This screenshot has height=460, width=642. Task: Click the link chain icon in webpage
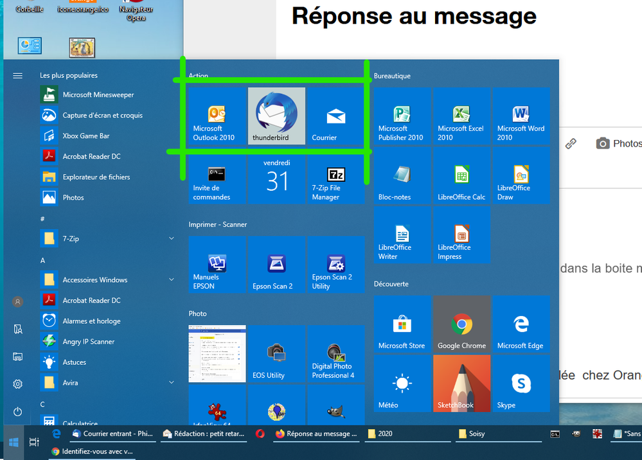point(571,143)
